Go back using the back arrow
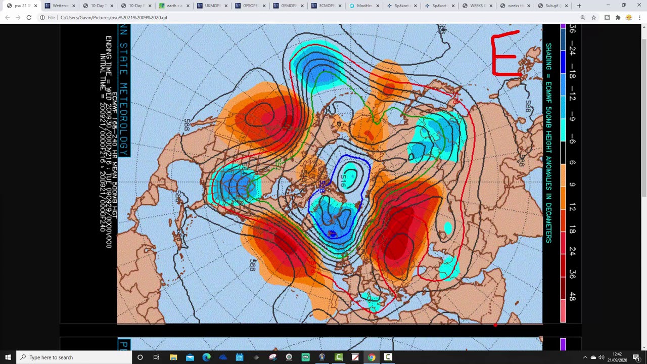 [x=7, y=17]
